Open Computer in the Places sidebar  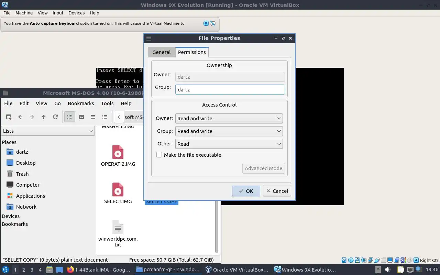click(27, 185)
